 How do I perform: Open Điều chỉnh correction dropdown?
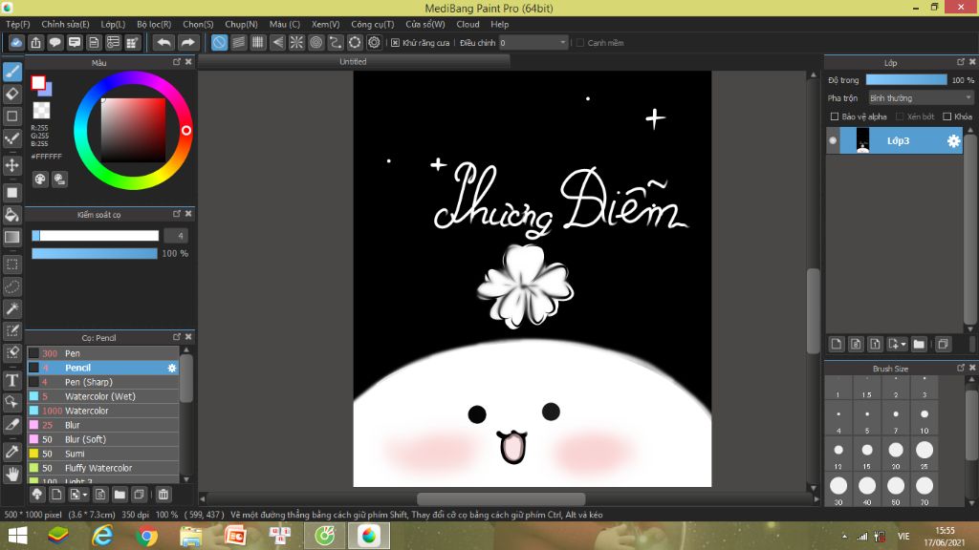[533, 42]
